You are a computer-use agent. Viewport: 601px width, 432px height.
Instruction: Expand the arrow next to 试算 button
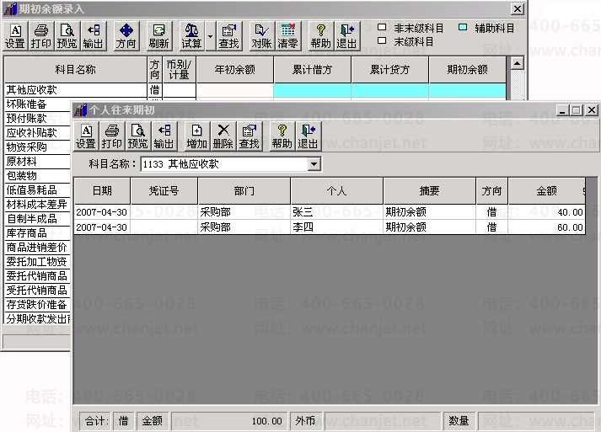pos(210,36)
